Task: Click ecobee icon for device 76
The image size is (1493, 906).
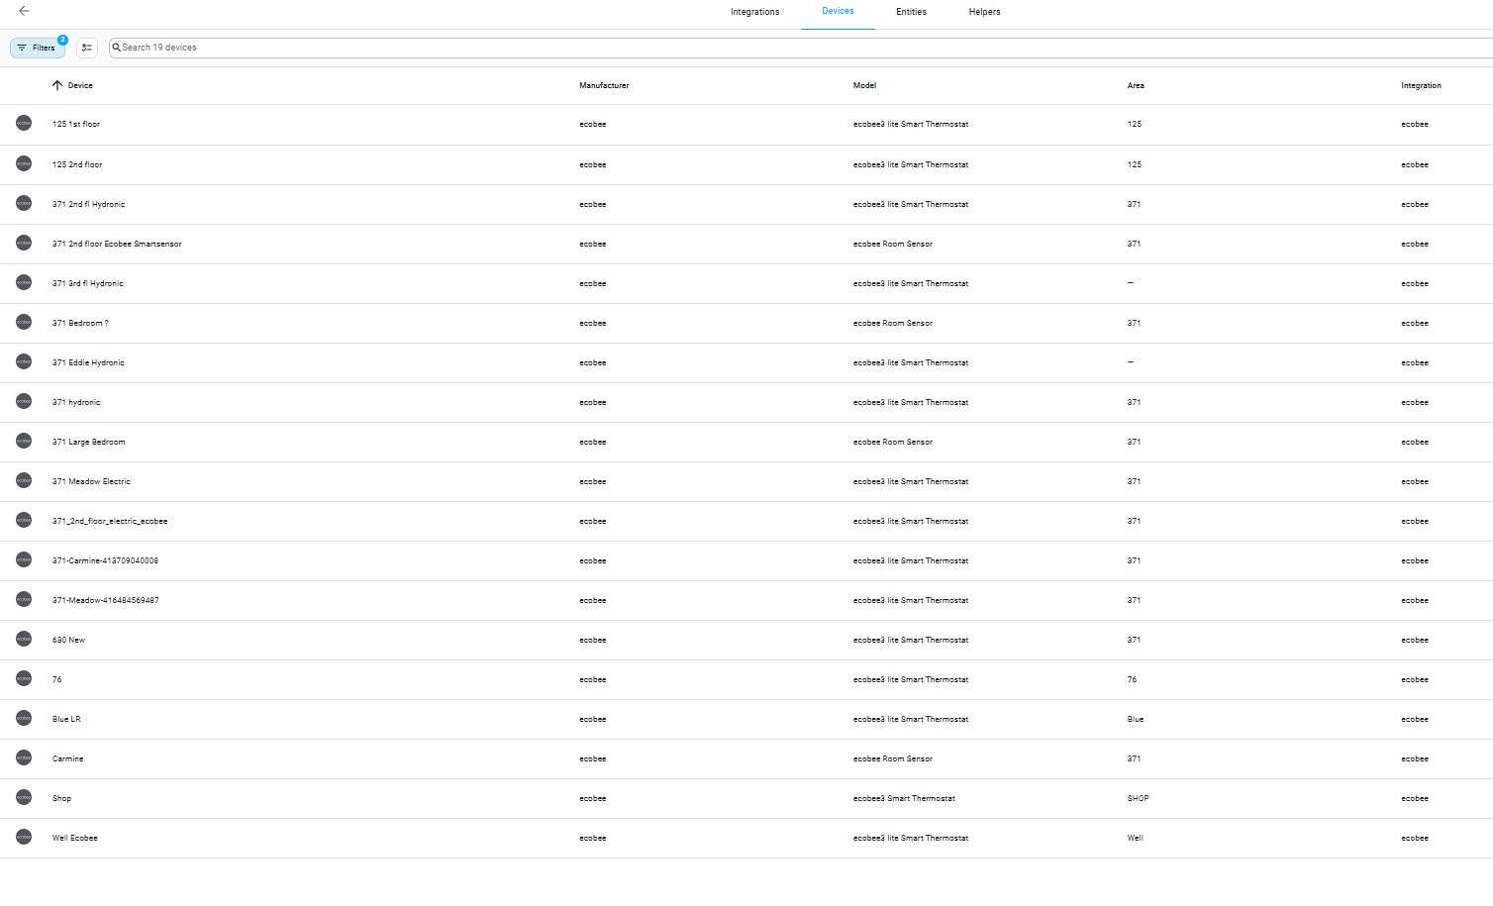Action: tap(24, 678)
